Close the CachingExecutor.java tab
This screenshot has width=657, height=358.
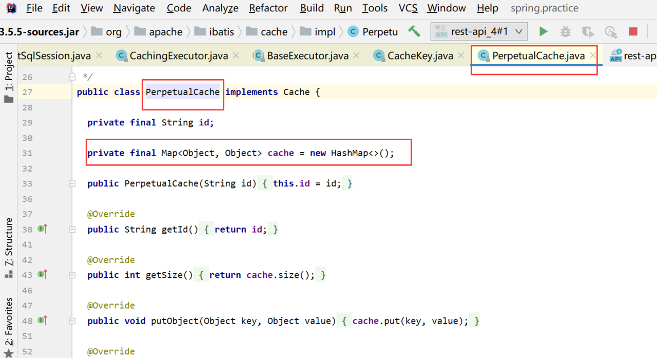[236, 55]
